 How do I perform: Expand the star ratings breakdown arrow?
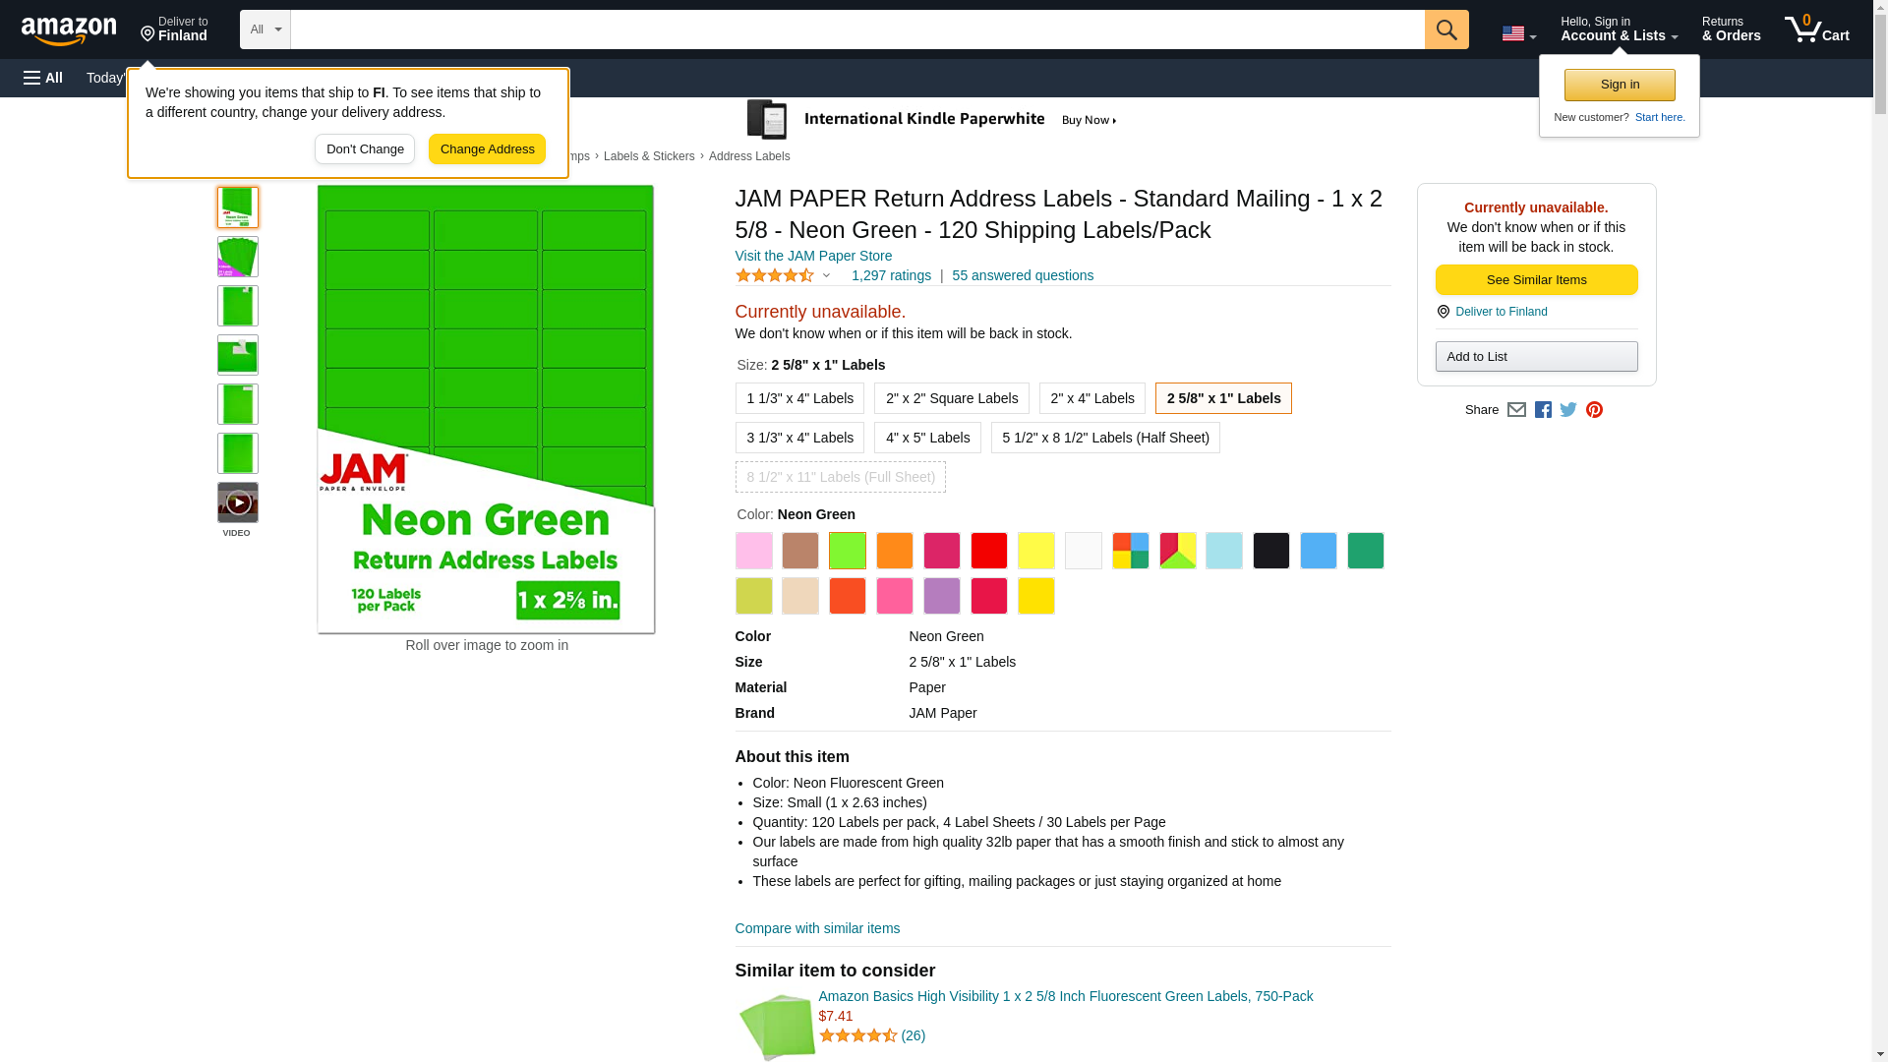tap(826, 276)
